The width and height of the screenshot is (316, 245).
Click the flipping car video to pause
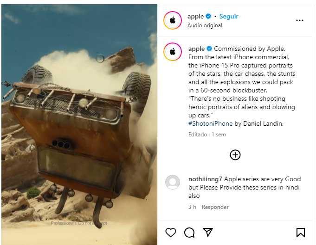pos(79,124)
